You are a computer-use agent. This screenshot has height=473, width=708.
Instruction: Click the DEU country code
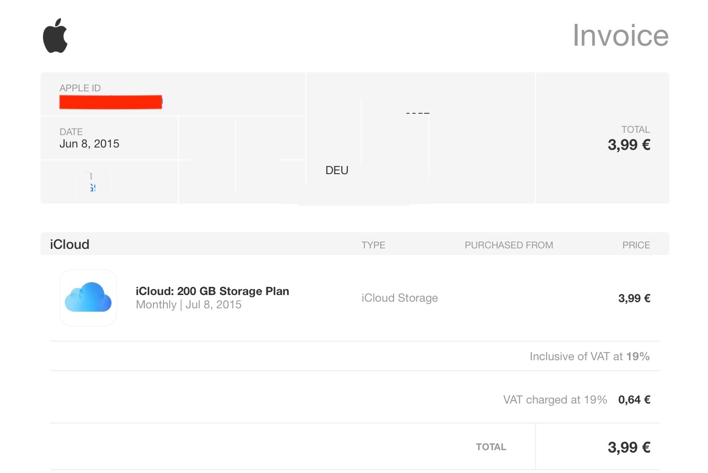click(x=337, y=170)
